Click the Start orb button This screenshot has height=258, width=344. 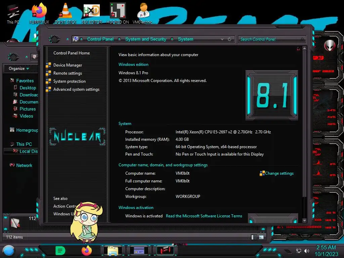pyautogui.click(x=9, y=251)
